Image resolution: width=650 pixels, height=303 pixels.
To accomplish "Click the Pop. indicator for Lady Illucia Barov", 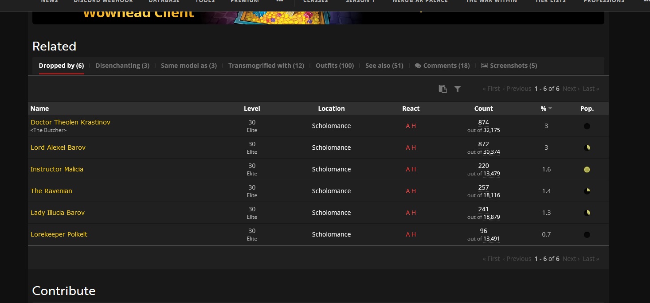I will pos(587,213).
